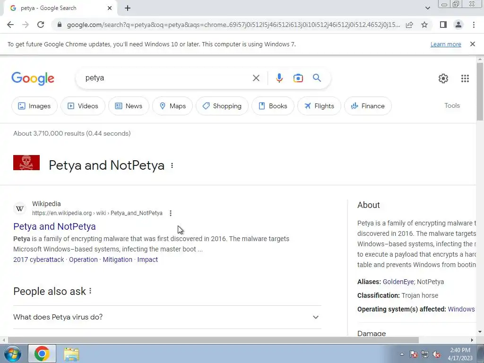This screenshot has width=484, height=363.
Task: Open the taskbar clock showing 2:40 PM
Action: (x=460, y=354)
